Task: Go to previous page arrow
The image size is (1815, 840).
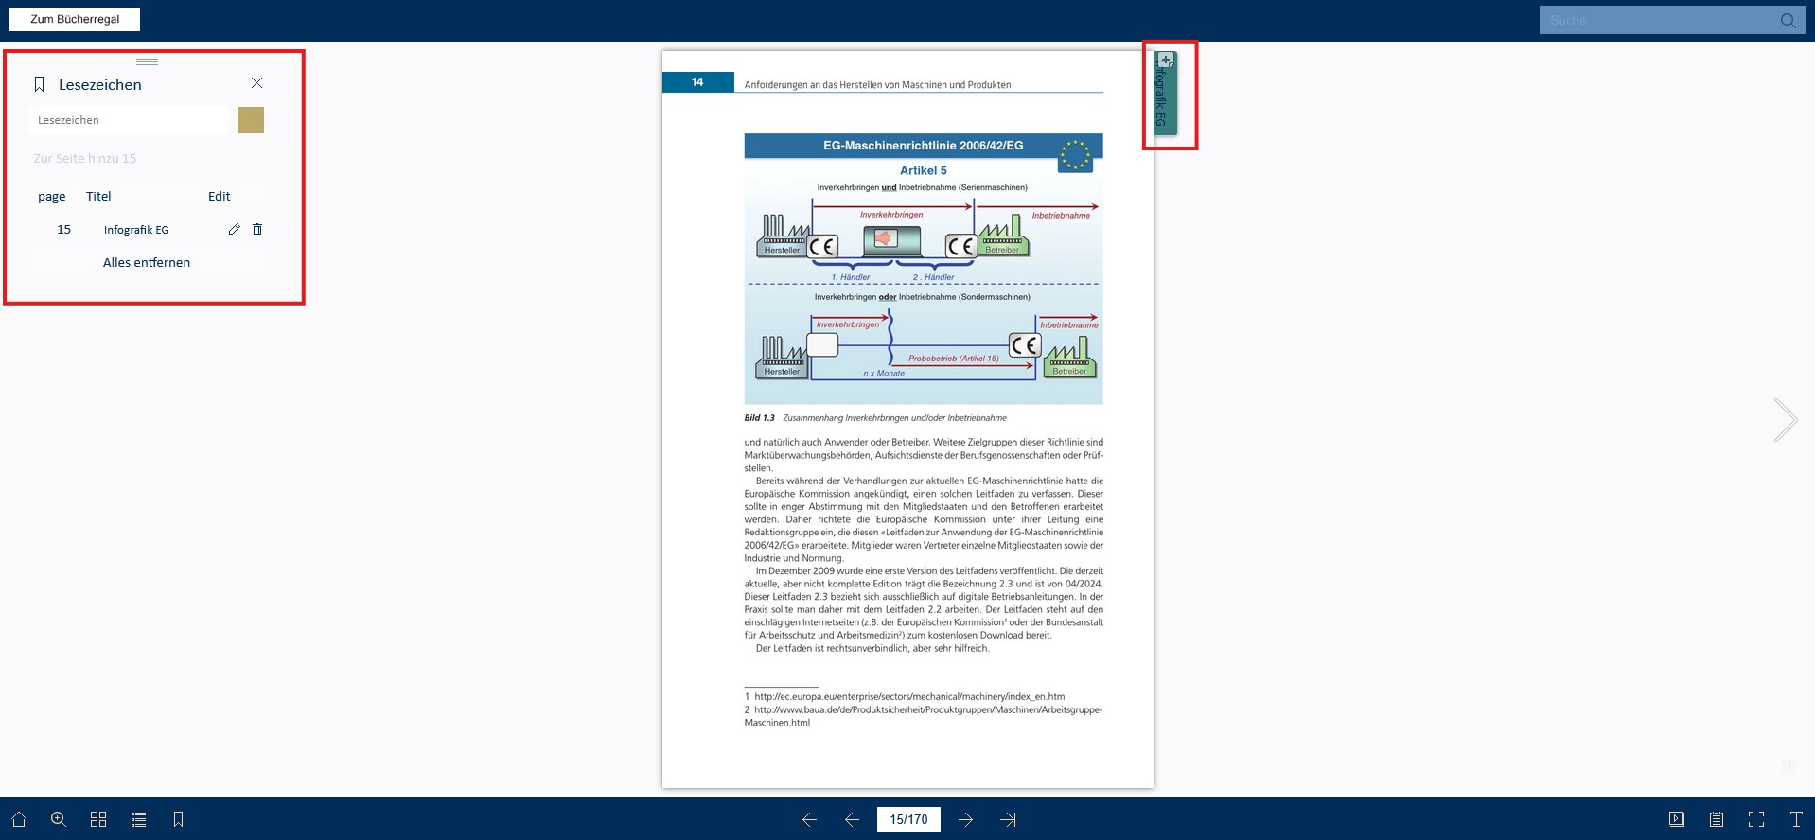Action: point(852,819)
